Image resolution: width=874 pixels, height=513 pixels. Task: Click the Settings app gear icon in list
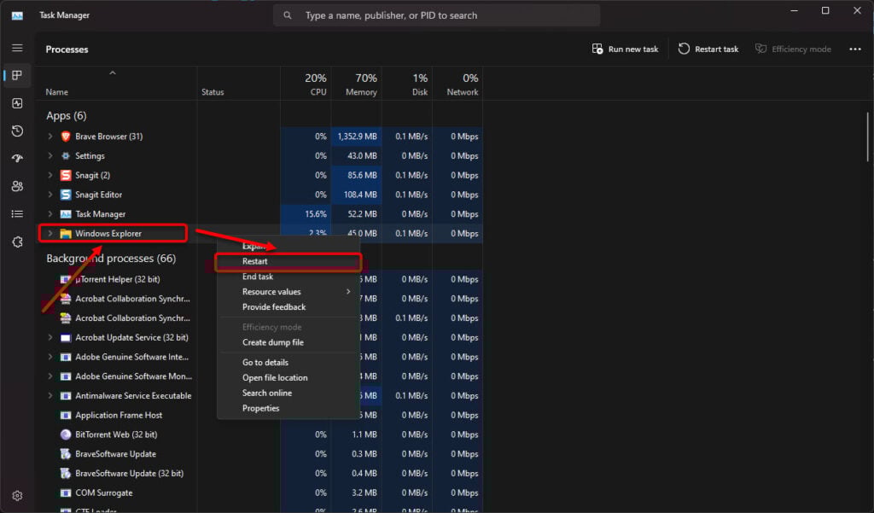click(66, 155)
